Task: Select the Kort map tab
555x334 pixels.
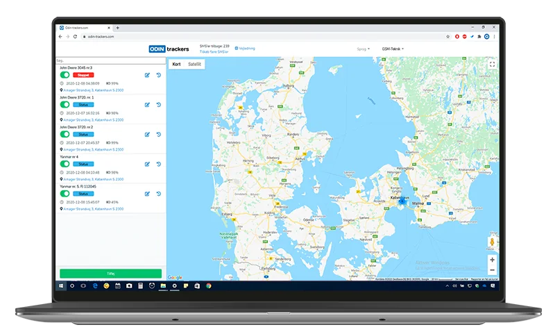Action: (177, 64)
